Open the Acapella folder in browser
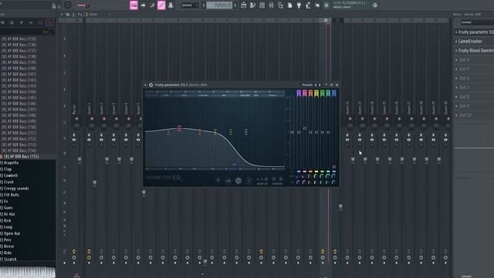Viewport: 494px width, 278px height. point(11,163)
